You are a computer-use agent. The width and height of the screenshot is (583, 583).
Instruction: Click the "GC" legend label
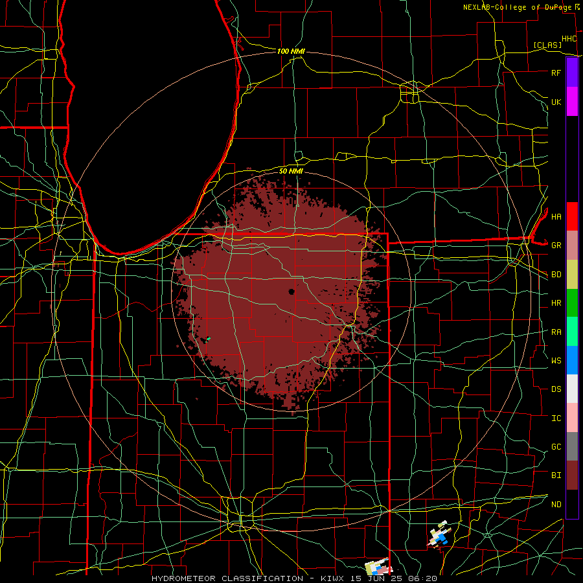556,447
